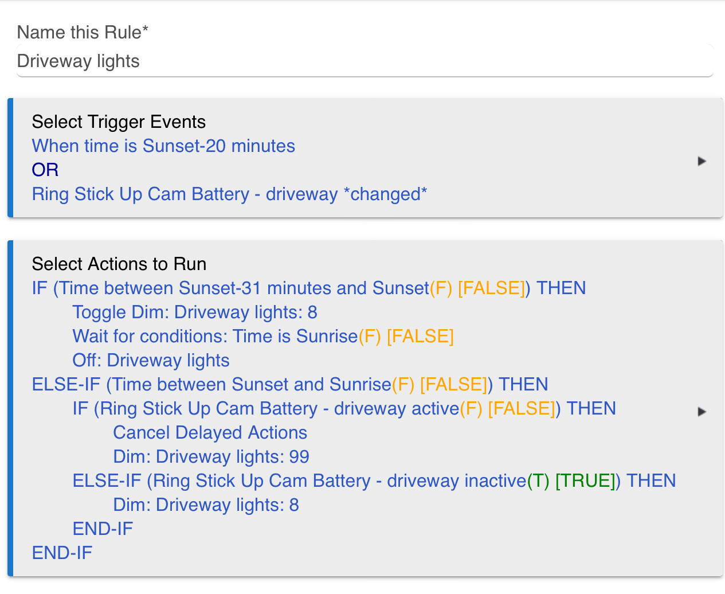The image size is (725, 594).
Task: Click the OR operator between triggers
Action: [x=45, y=170]
